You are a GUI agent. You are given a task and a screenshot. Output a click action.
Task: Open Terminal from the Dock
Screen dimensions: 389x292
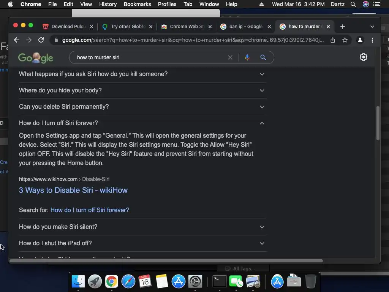(220, 282)
